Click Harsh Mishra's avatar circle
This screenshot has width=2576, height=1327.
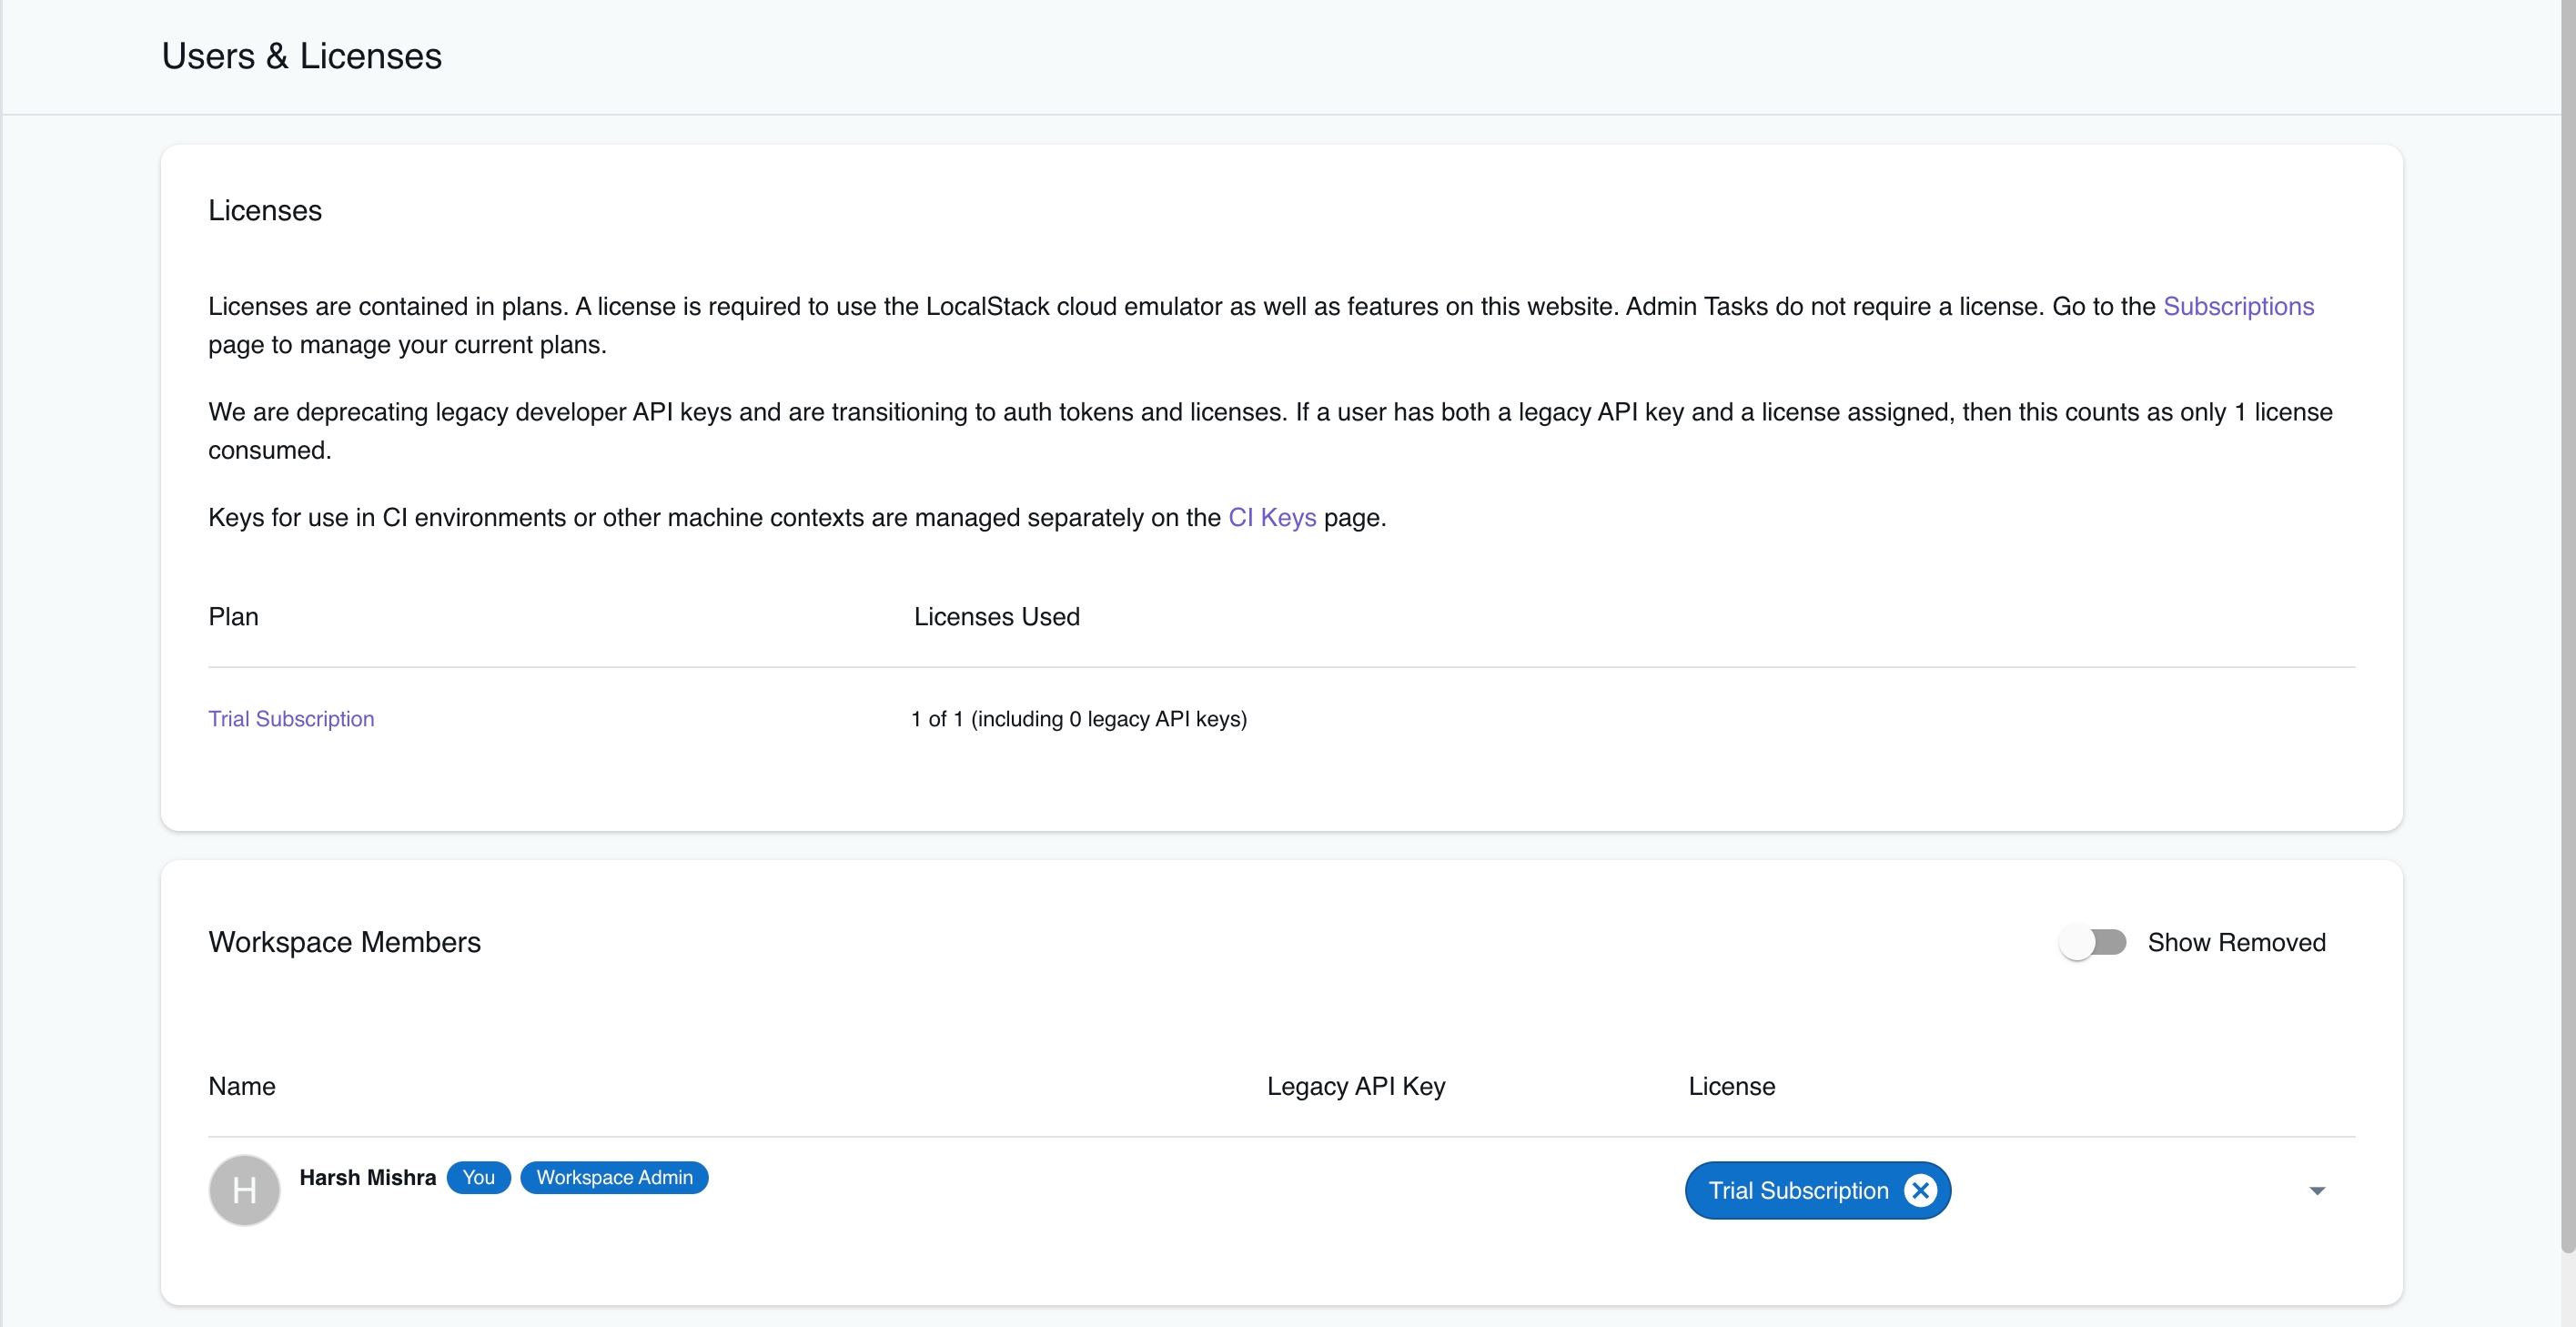[243, 1190]
